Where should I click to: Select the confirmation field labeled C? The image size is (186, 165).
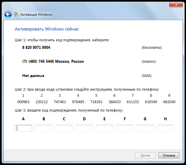coord(64,128)
